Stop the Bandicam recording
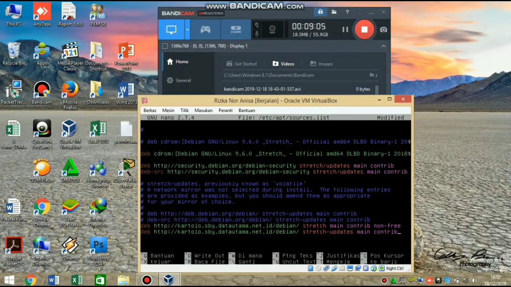Viewport: 511px width, 287px height. pos(364,29)
